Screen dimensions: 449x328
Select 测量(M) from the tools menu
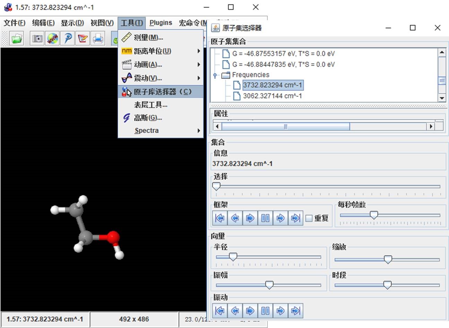point(148,37)
